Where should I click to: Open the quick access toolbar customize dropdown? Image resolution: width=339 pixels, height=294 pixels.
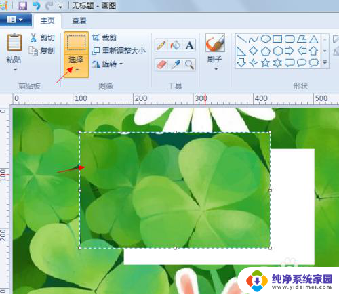60,7
